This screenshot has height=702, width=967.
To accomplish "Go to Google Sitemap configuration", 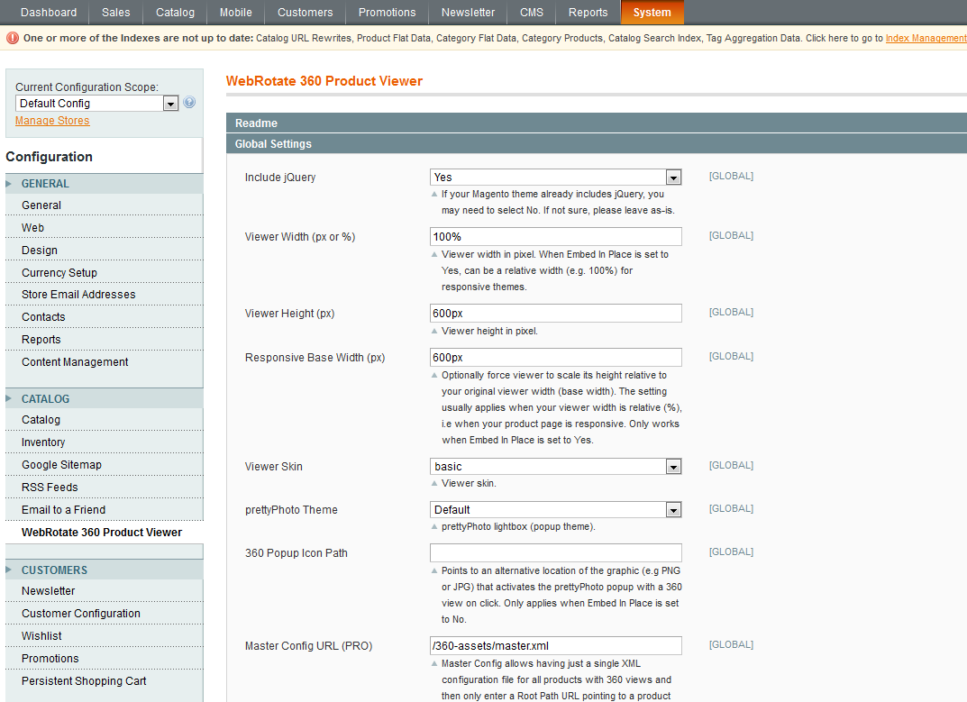I will point(105,465).
